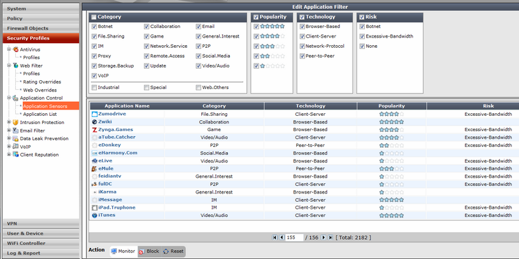
Task: Click the iKarma application icon
Action: coord(95,192)
